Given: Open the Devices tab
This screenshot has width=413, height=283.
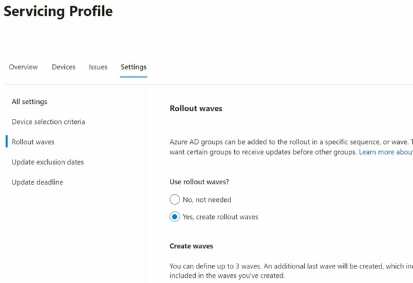Looking at the screenshot, I should [x=64, y=67].
